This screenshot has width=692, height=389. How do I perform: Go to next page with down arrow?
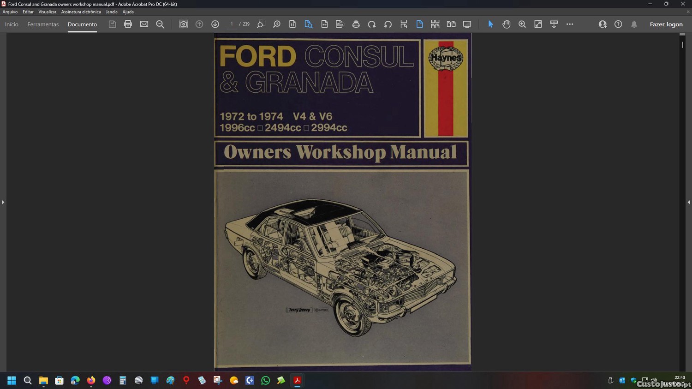tap(215, 24)
